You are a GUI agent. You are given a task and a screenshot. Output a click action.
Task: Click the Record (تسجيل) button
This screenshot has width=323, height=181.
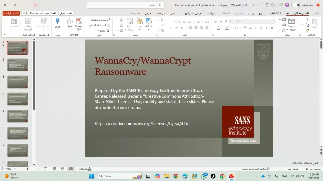point(66,13)
